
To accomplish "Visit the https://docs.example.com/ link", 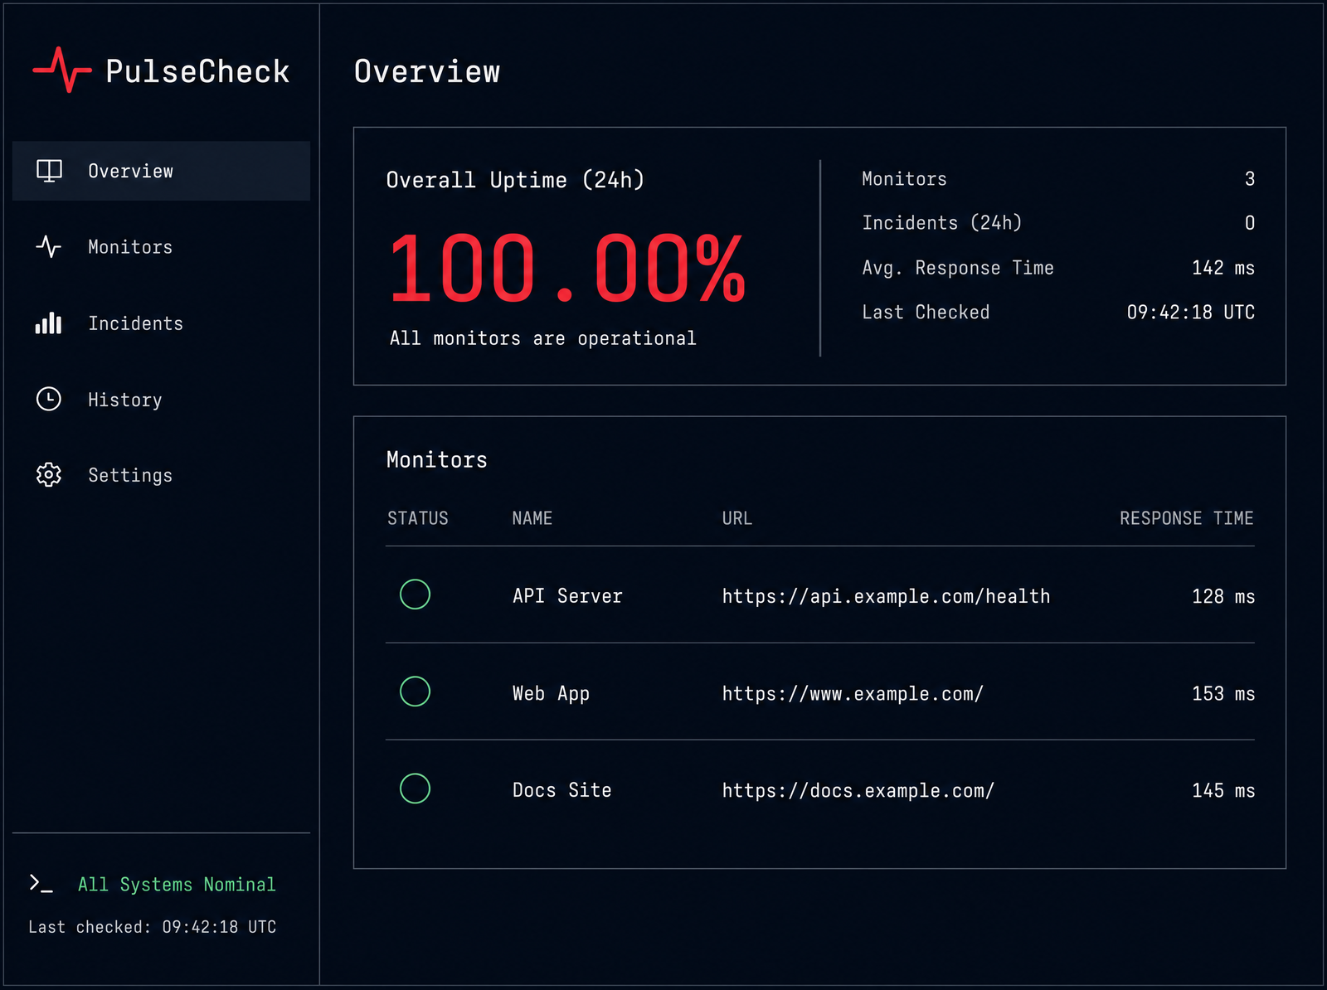I will [x=858, y=790].
